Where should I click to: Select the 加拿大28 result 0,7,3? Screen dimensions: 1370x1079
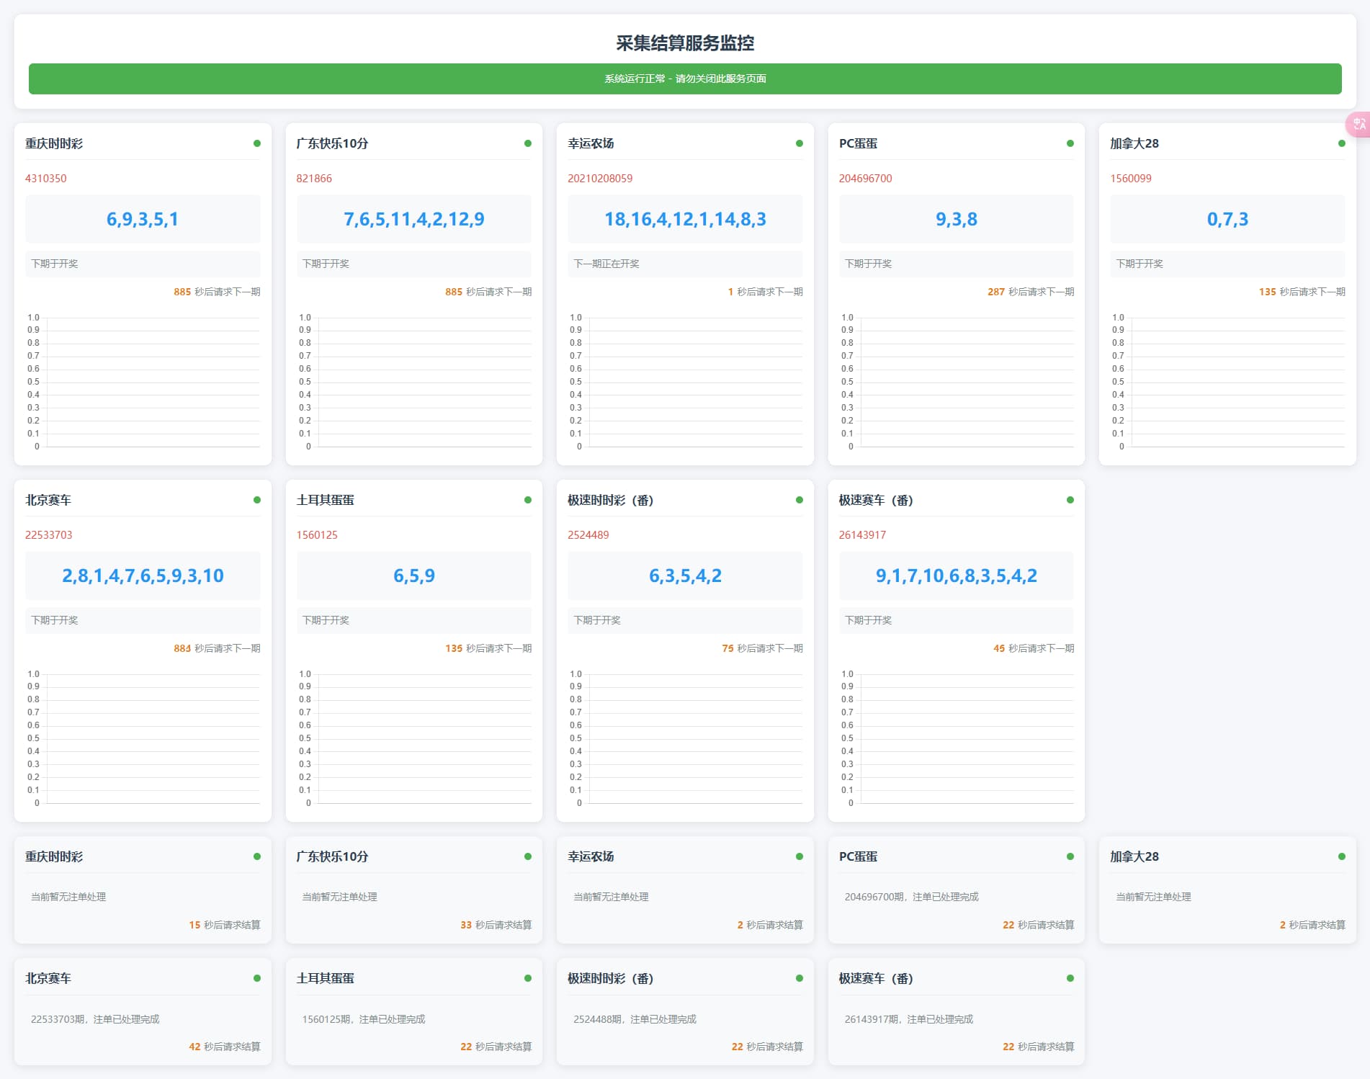coord(1227,219)
